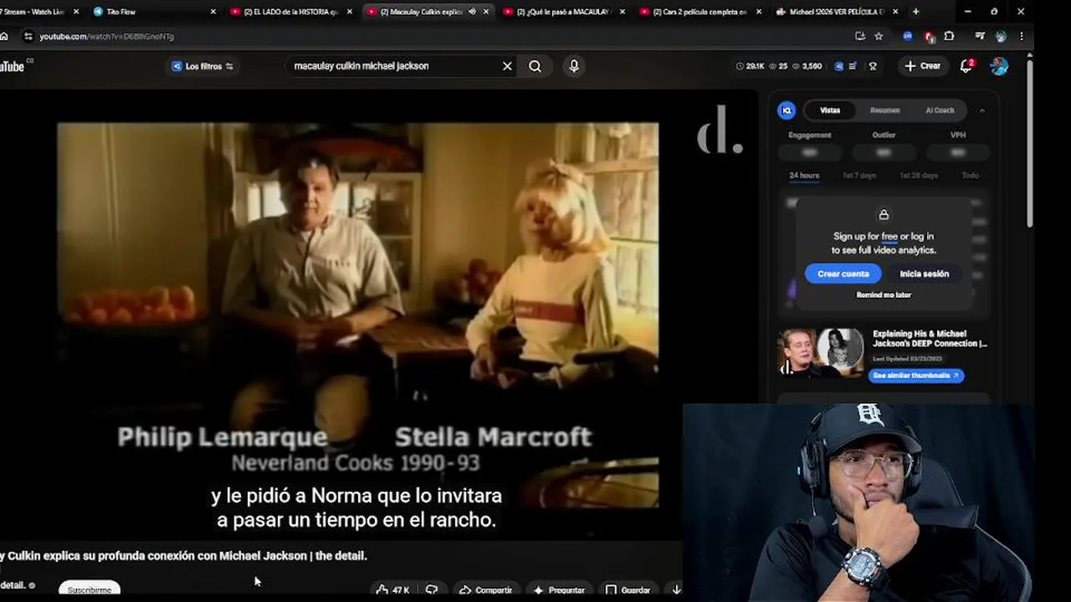The width and height of the screenshot is (1071, 602).
Task: Click the YouTube search magnifier button
Action: (x=535, y=66)
